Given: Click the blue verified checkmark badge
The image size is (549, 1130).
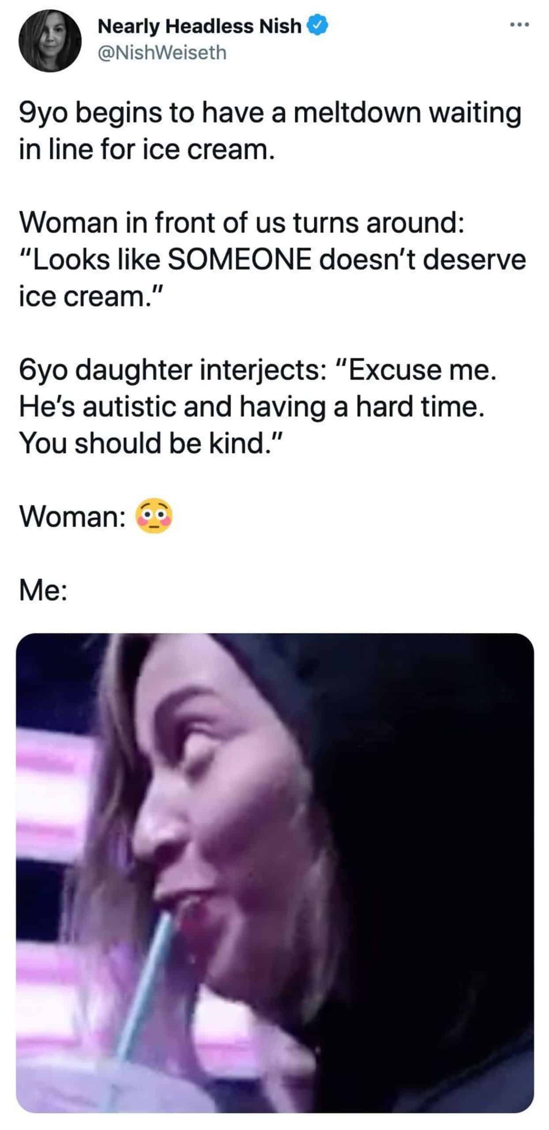Looking at the screenshot, I should [320, 26].
